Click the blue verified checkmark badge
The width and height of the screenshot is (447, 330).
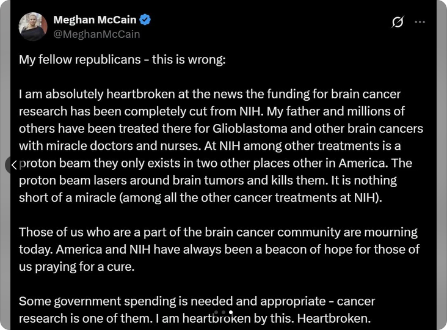[145, 20]
